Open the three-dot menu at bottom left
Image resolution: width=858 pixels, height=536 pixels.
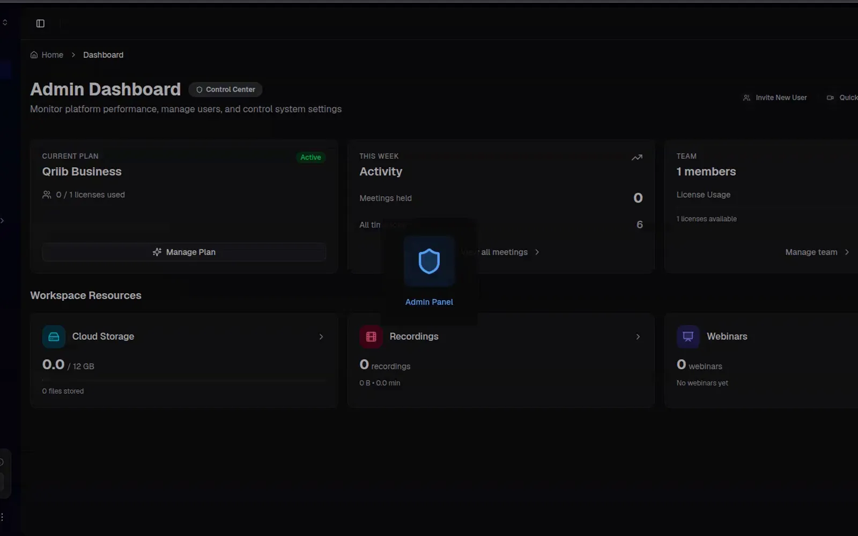[2, 517]
